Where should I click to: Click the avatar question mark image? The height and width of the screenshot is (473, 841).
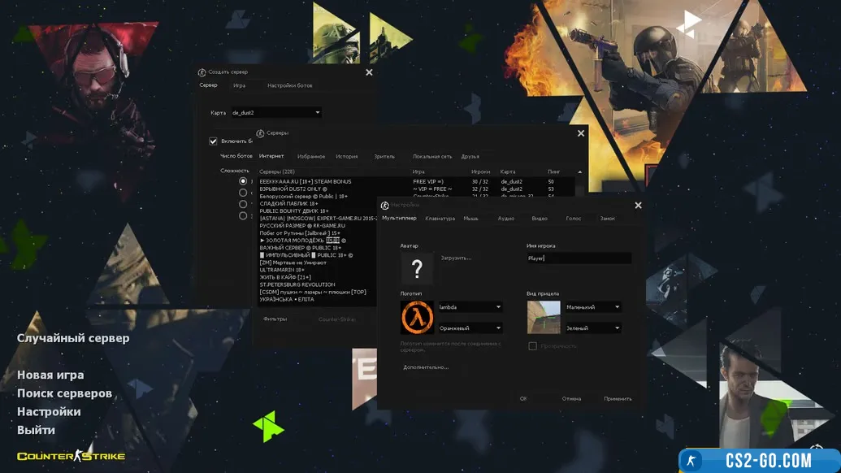point(417,268)
